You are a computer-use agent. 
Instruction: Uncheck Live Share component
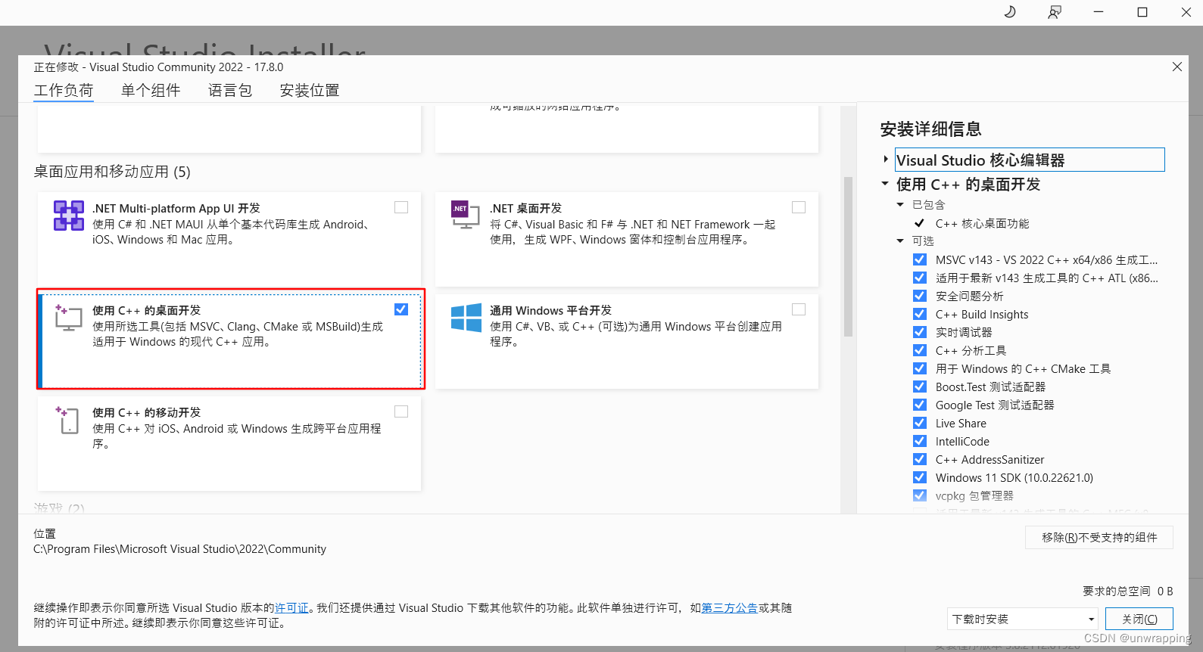920,423
